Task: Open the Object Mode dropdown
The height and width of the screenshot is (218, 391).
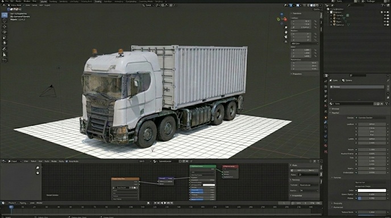Action: click(x=16, y=5)
